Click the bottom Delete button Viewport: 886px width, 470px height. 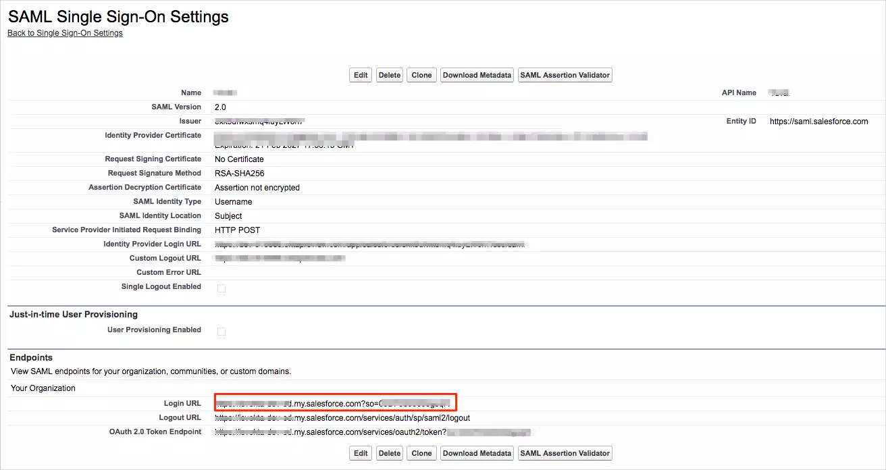389,453
